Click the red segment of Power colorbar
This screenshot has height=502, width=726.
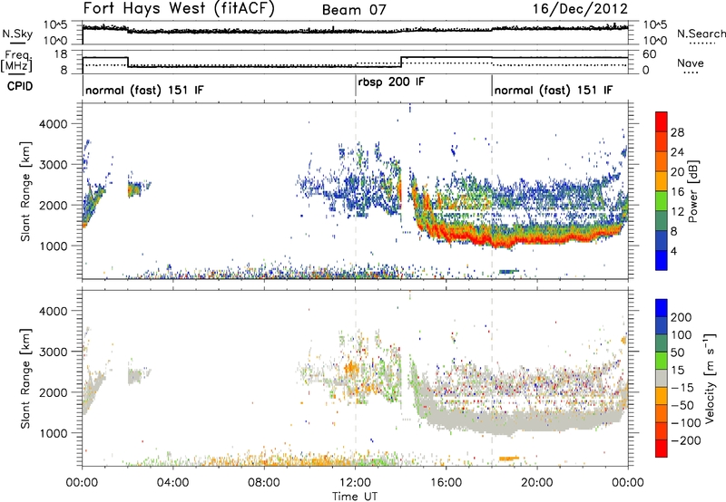[x=662, y=121]
